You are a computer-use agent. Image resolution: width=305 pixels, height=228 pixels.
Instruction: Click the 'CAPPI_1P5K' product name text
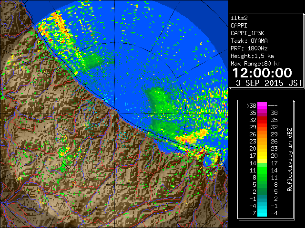pyautogui.click(x=247, y=33)
